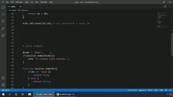Click line number 36 in the gutter

12,53
